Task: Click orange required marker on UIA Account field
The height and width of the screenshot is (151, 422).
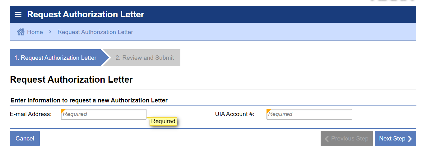Action: [268, 110]
